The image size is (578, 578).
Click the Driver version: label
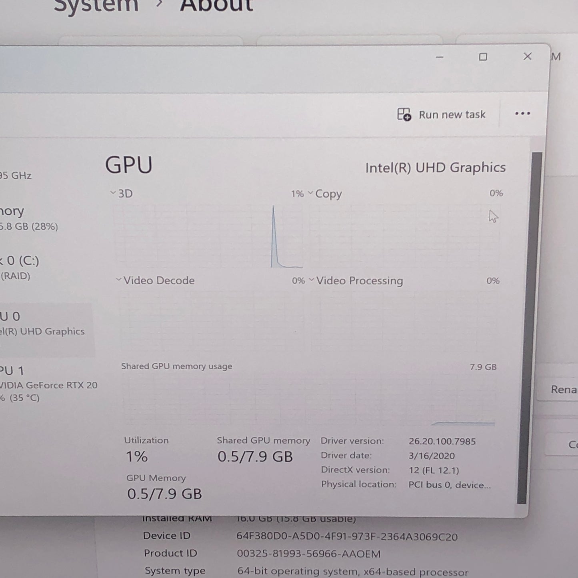[x=352, y=441]
